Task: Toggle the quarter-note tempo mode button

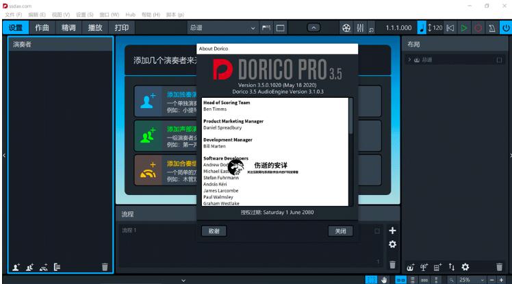Action: 422,28
